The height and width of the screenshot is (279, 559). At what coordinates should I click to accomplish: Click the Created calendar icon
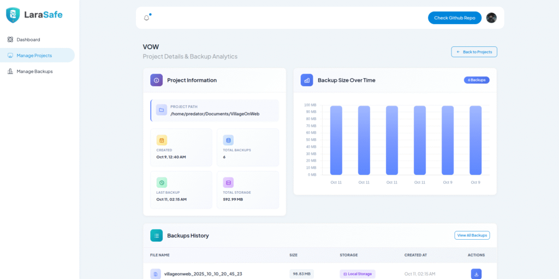162,140
